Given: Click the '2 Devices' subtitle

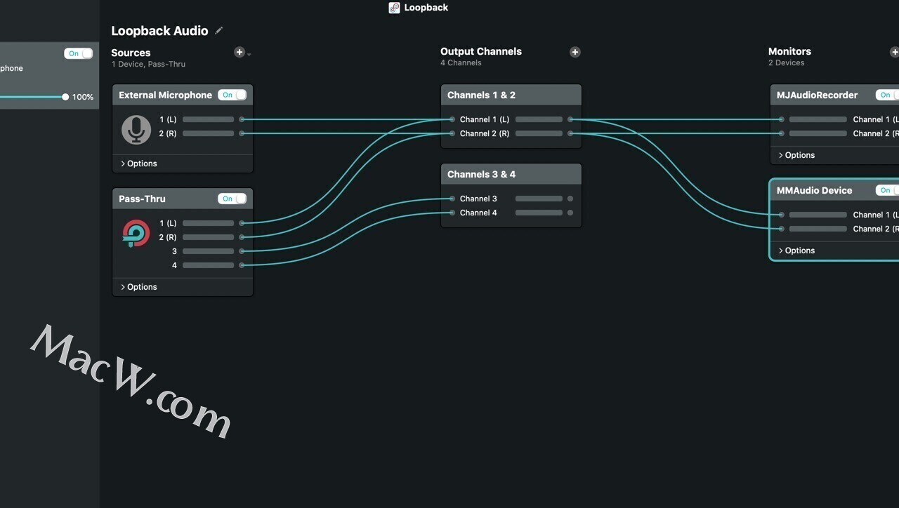Looking at the screenshot, I should point(787,62).
